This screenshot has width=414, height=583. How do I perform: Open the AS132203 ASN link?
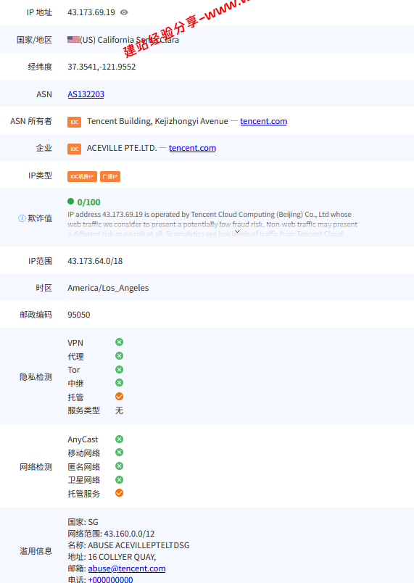point(86,94)
